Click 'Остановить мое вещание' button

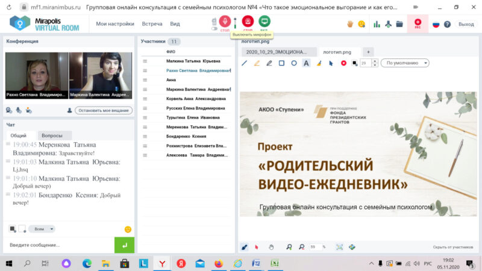[104, 110]
